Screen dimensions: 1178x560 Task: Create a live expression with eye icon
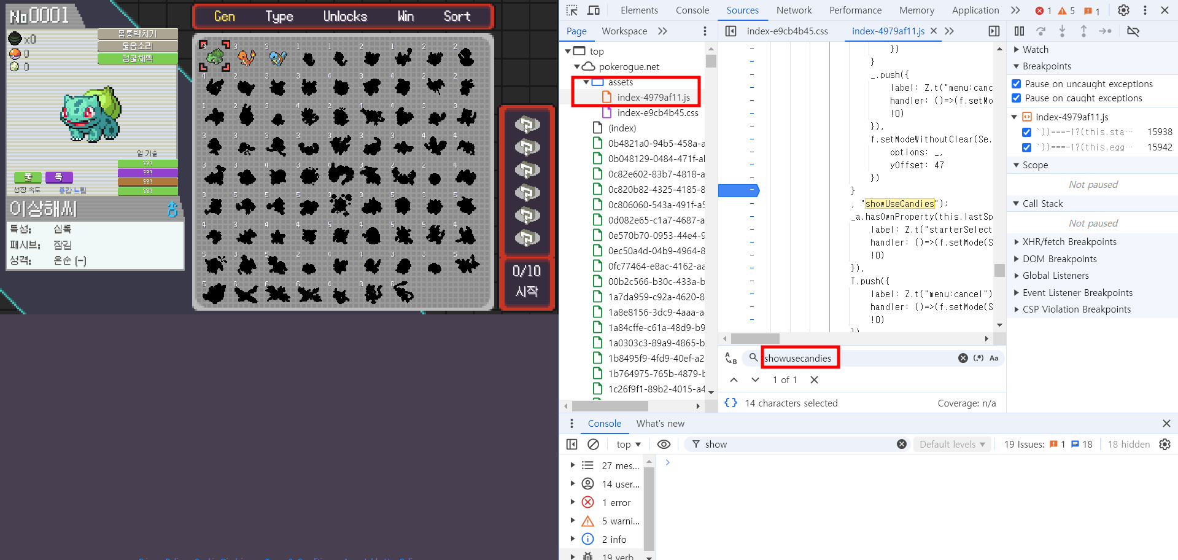coord(664,444)
